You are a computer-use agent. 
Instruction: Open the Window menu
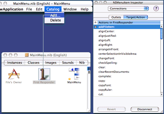coord(70,9)
